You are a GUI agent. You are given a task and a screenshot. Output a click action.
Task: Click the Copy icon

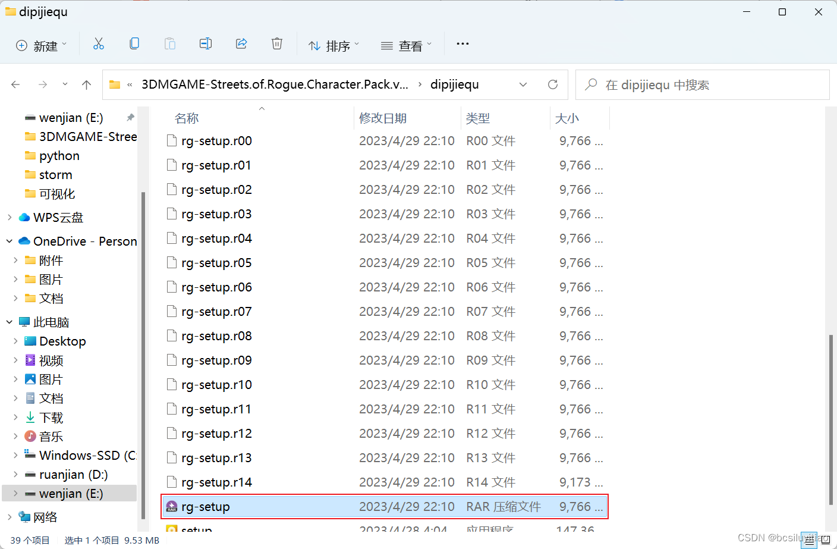coord(134,43)
